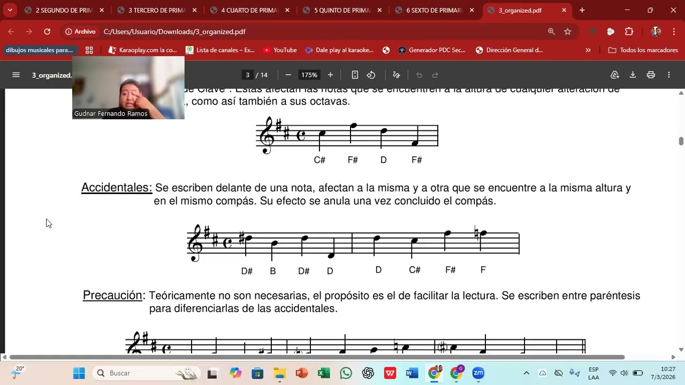Open the Chrome profile avatar
This screenshot has height=385, width=685.
click(x=656, y=32)
